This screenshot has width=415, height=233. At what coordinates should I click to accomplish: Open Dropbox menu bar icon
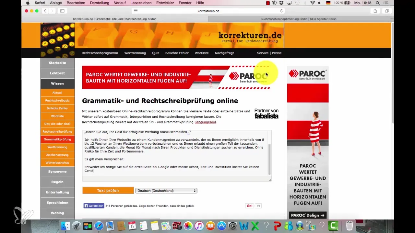coord(281,3)
